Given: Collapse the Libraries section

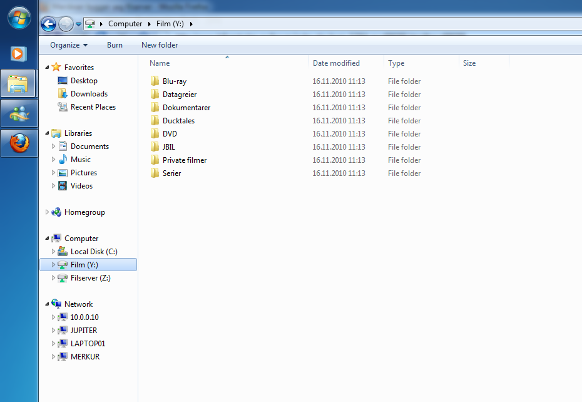Looking at the screenshot, I should (x=47, y=133).
